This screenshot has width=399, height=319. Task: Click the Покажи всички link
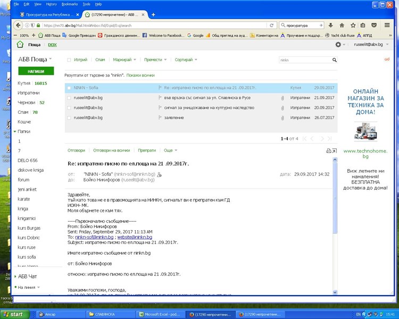(140, 75)
